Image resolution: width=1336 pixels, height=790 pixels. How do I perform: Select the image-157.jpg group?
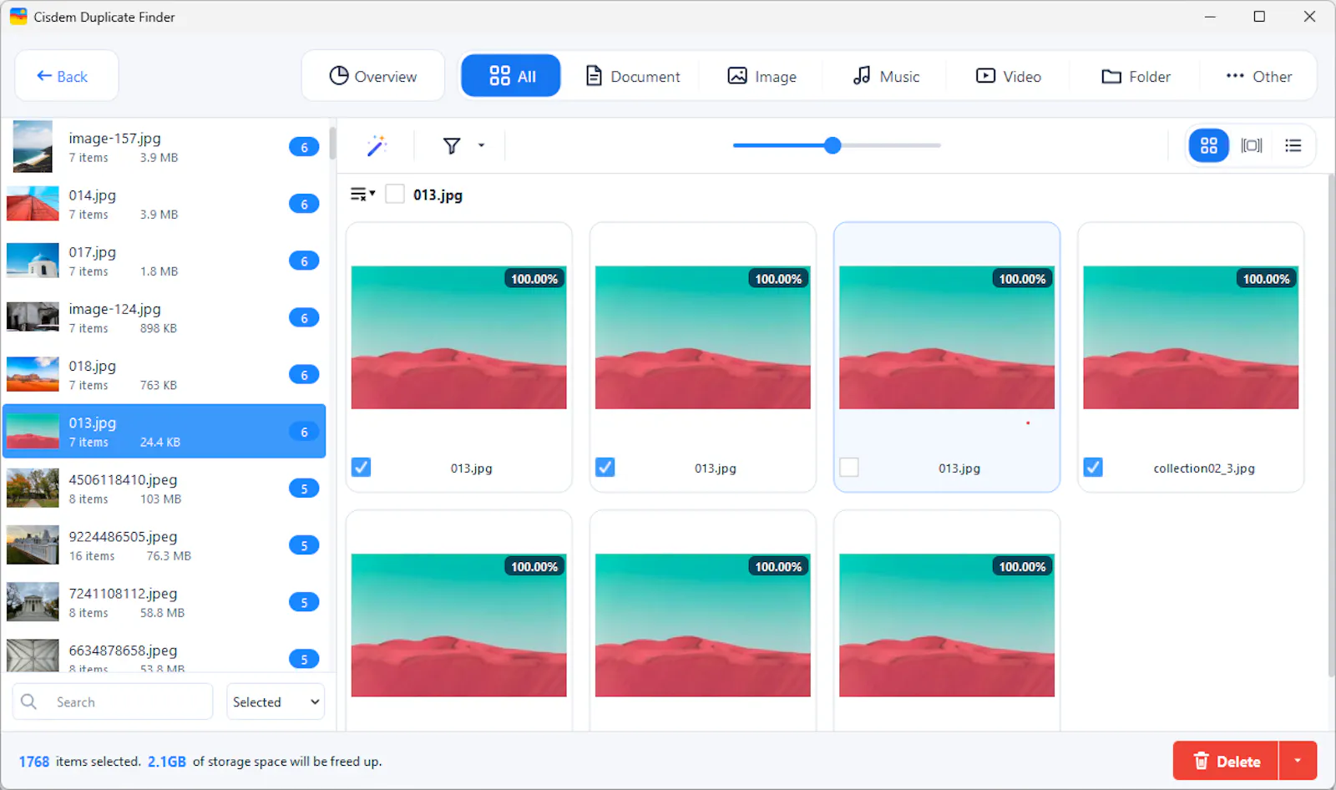tap(164, 147)
